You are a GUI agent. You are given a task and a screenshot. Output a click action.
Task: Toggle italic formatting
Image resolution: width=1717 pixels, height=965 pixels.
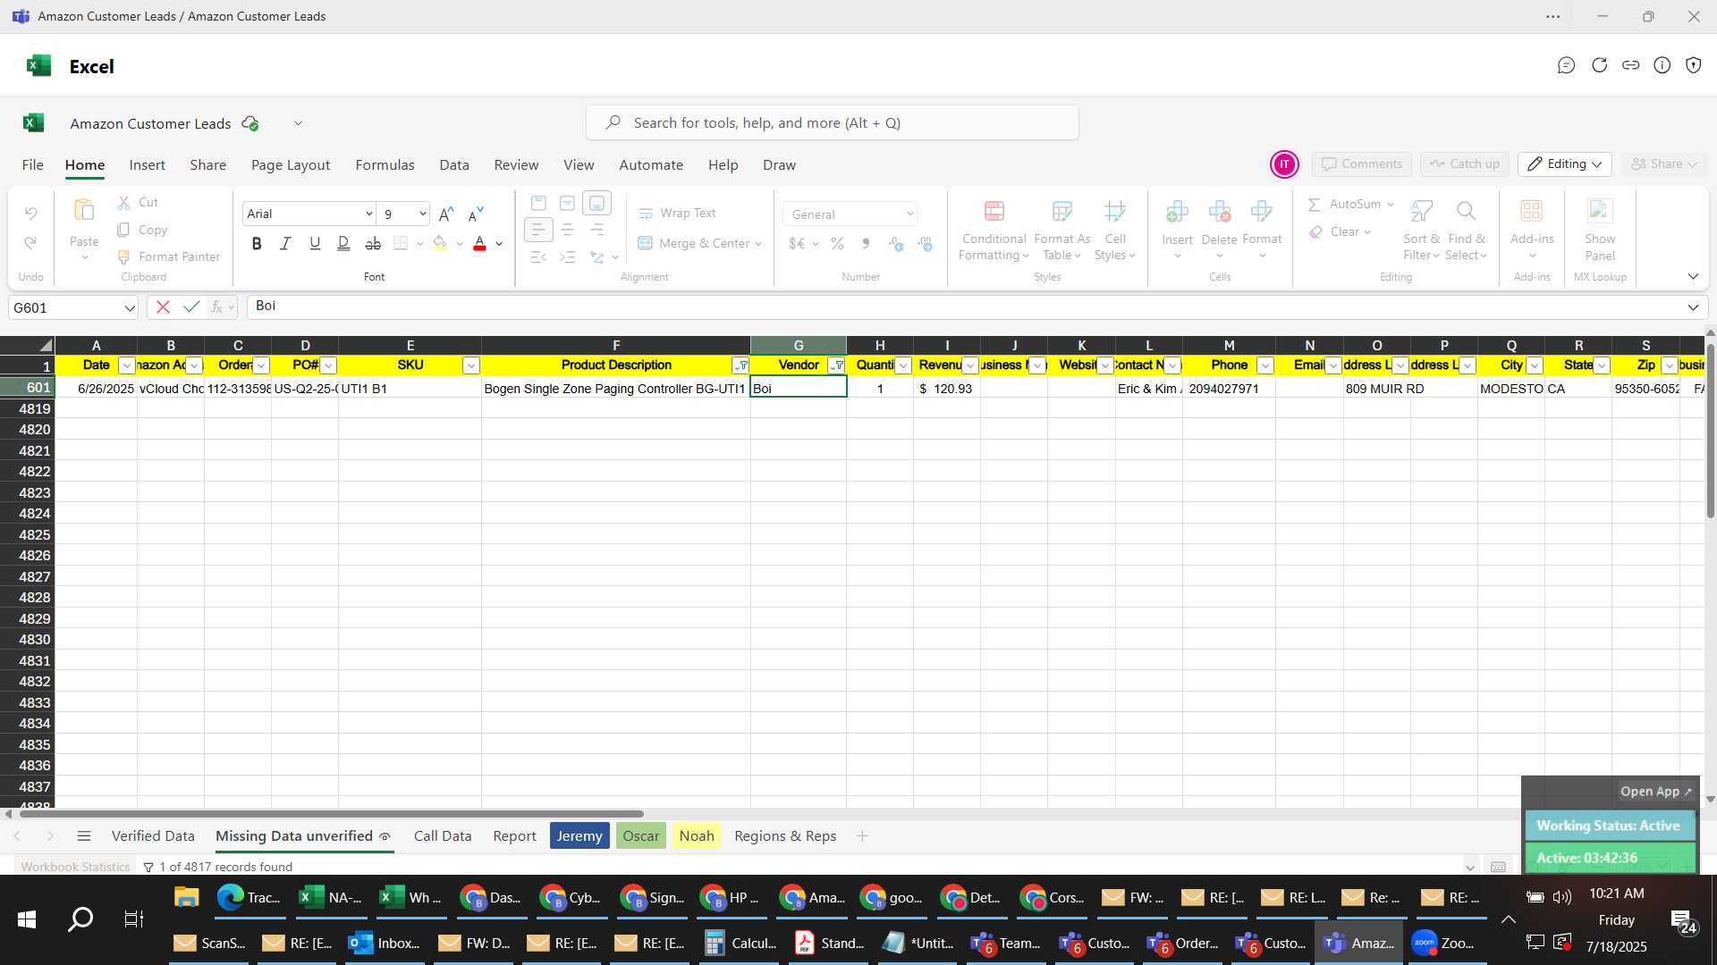285,243
